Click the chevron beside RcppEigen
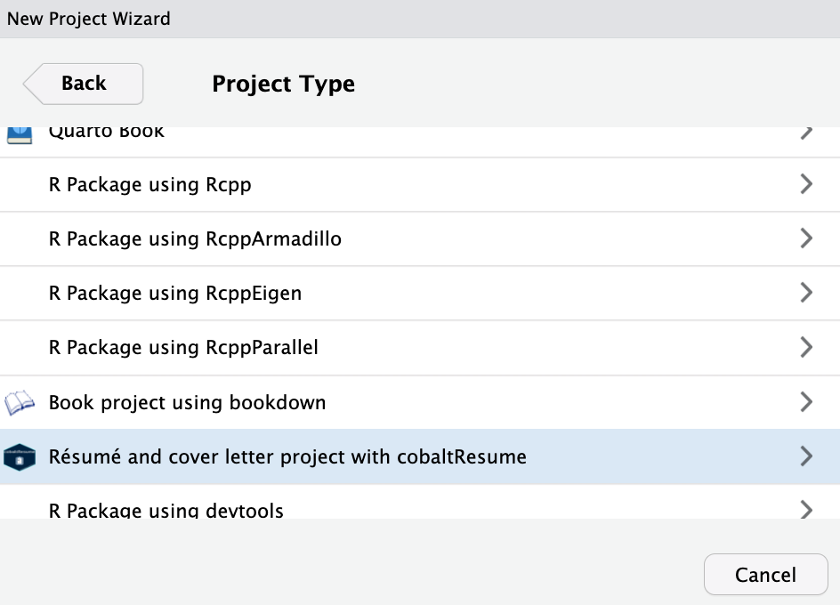 pyautogui.click(x=806, y=293)
